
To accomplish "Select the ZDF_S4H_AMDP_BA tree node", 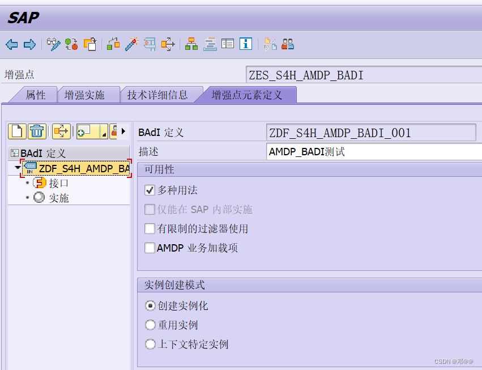I will 76,168.
